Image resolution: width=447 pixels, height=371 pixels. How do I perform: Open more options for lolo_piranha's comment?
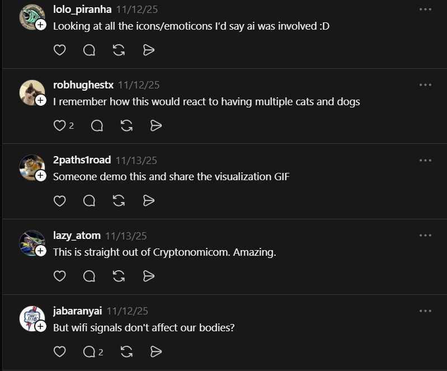tap(425, 10)
